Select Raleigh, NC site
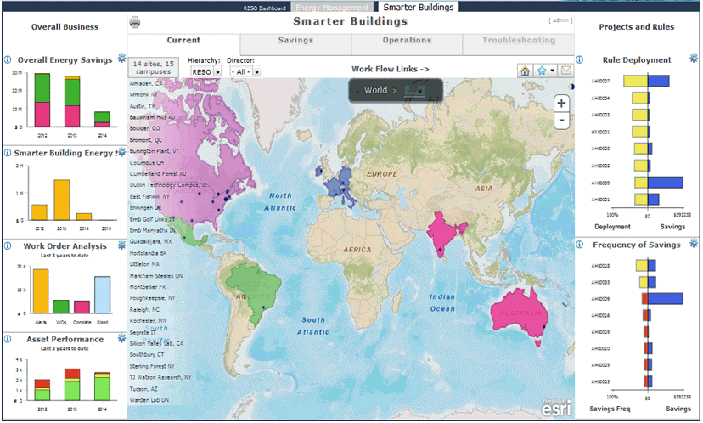Image resolution: width=703 pixels, height=423 pixels. (x=144, y=309)
